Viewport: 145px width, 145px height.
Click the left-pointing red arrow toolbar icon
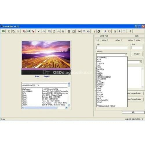[x=24, y=31]
